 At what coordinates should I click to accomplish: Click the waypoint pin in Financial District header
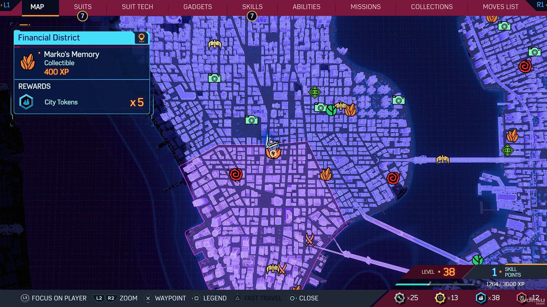141,38
